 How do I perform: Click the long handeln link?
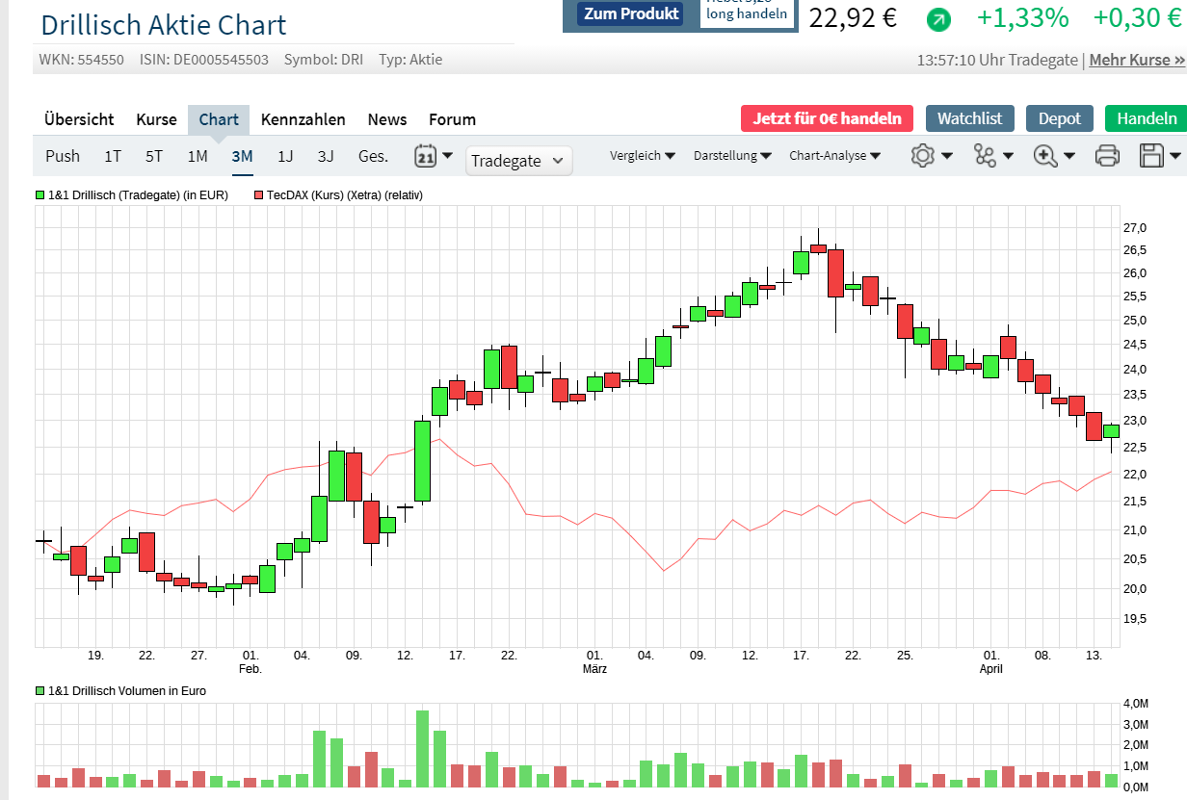click(x=747, y=13)
